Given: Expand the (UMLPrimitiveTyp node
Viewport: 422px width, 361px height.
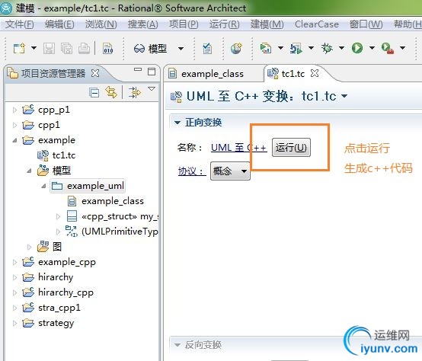Looking at the screenshot, I should tap(58, 232).
